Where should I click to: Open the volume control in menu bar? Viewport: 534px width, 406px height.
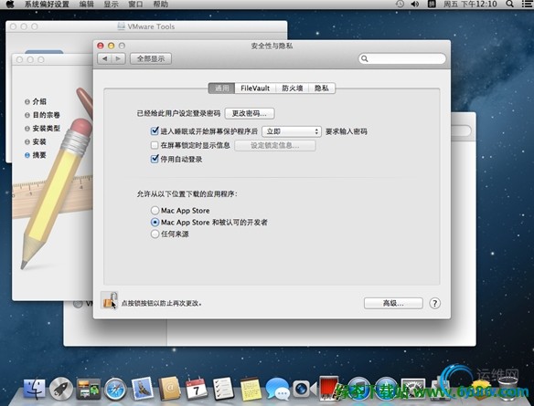[415, 4]
